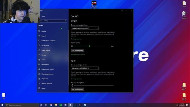190x107 pixels.
Task: Open Device properties under Output
Action: pyautogui.click(x=76, y=39)
